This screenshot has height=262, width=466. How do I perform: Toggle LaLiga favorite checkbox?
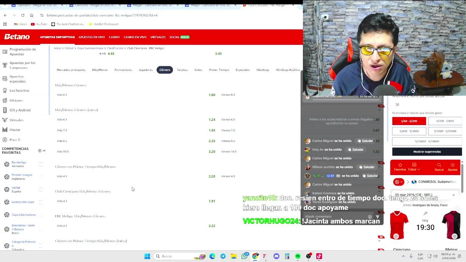click(x=41, y=189)
